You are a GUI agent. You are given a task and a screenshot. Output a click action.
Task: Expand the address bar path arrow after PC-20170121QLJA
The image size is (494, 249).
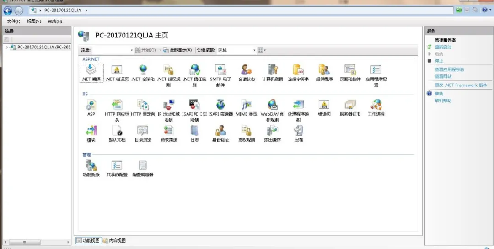(86, 11)
